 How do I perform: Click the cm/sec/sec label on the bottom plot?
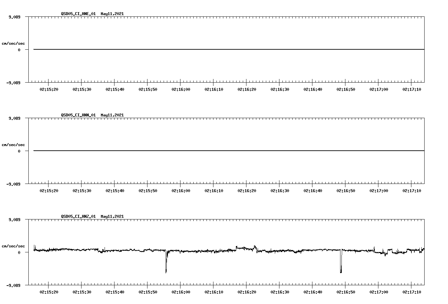[x=13, y=245]
